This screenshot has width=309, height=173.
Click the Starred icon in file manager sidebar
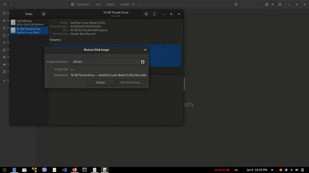click(4, 20)
